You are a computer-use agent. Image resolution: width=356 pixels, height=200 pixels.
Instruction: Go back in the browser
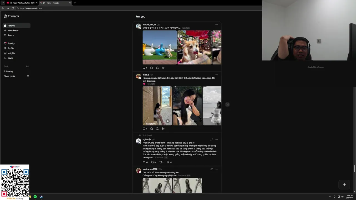(3, 8)
